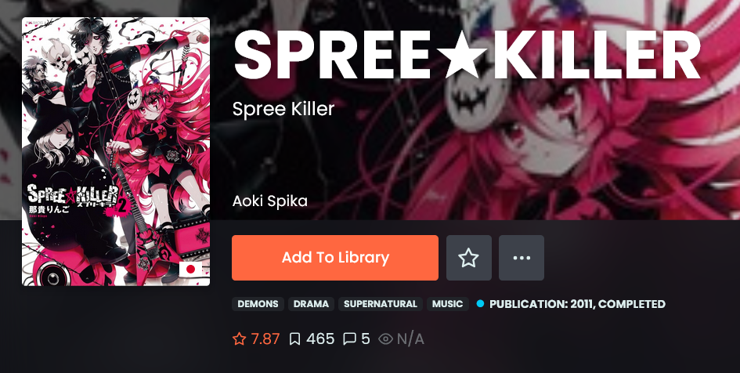Click the comment count number 5
Viewport: 740px width, 373px height.
[366, 339]
